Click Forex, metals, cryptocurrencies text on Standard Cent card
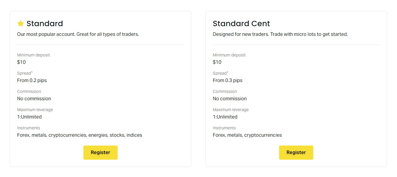Image resolution: width=397 pixels, height=177 pixels. click(247, 135)
